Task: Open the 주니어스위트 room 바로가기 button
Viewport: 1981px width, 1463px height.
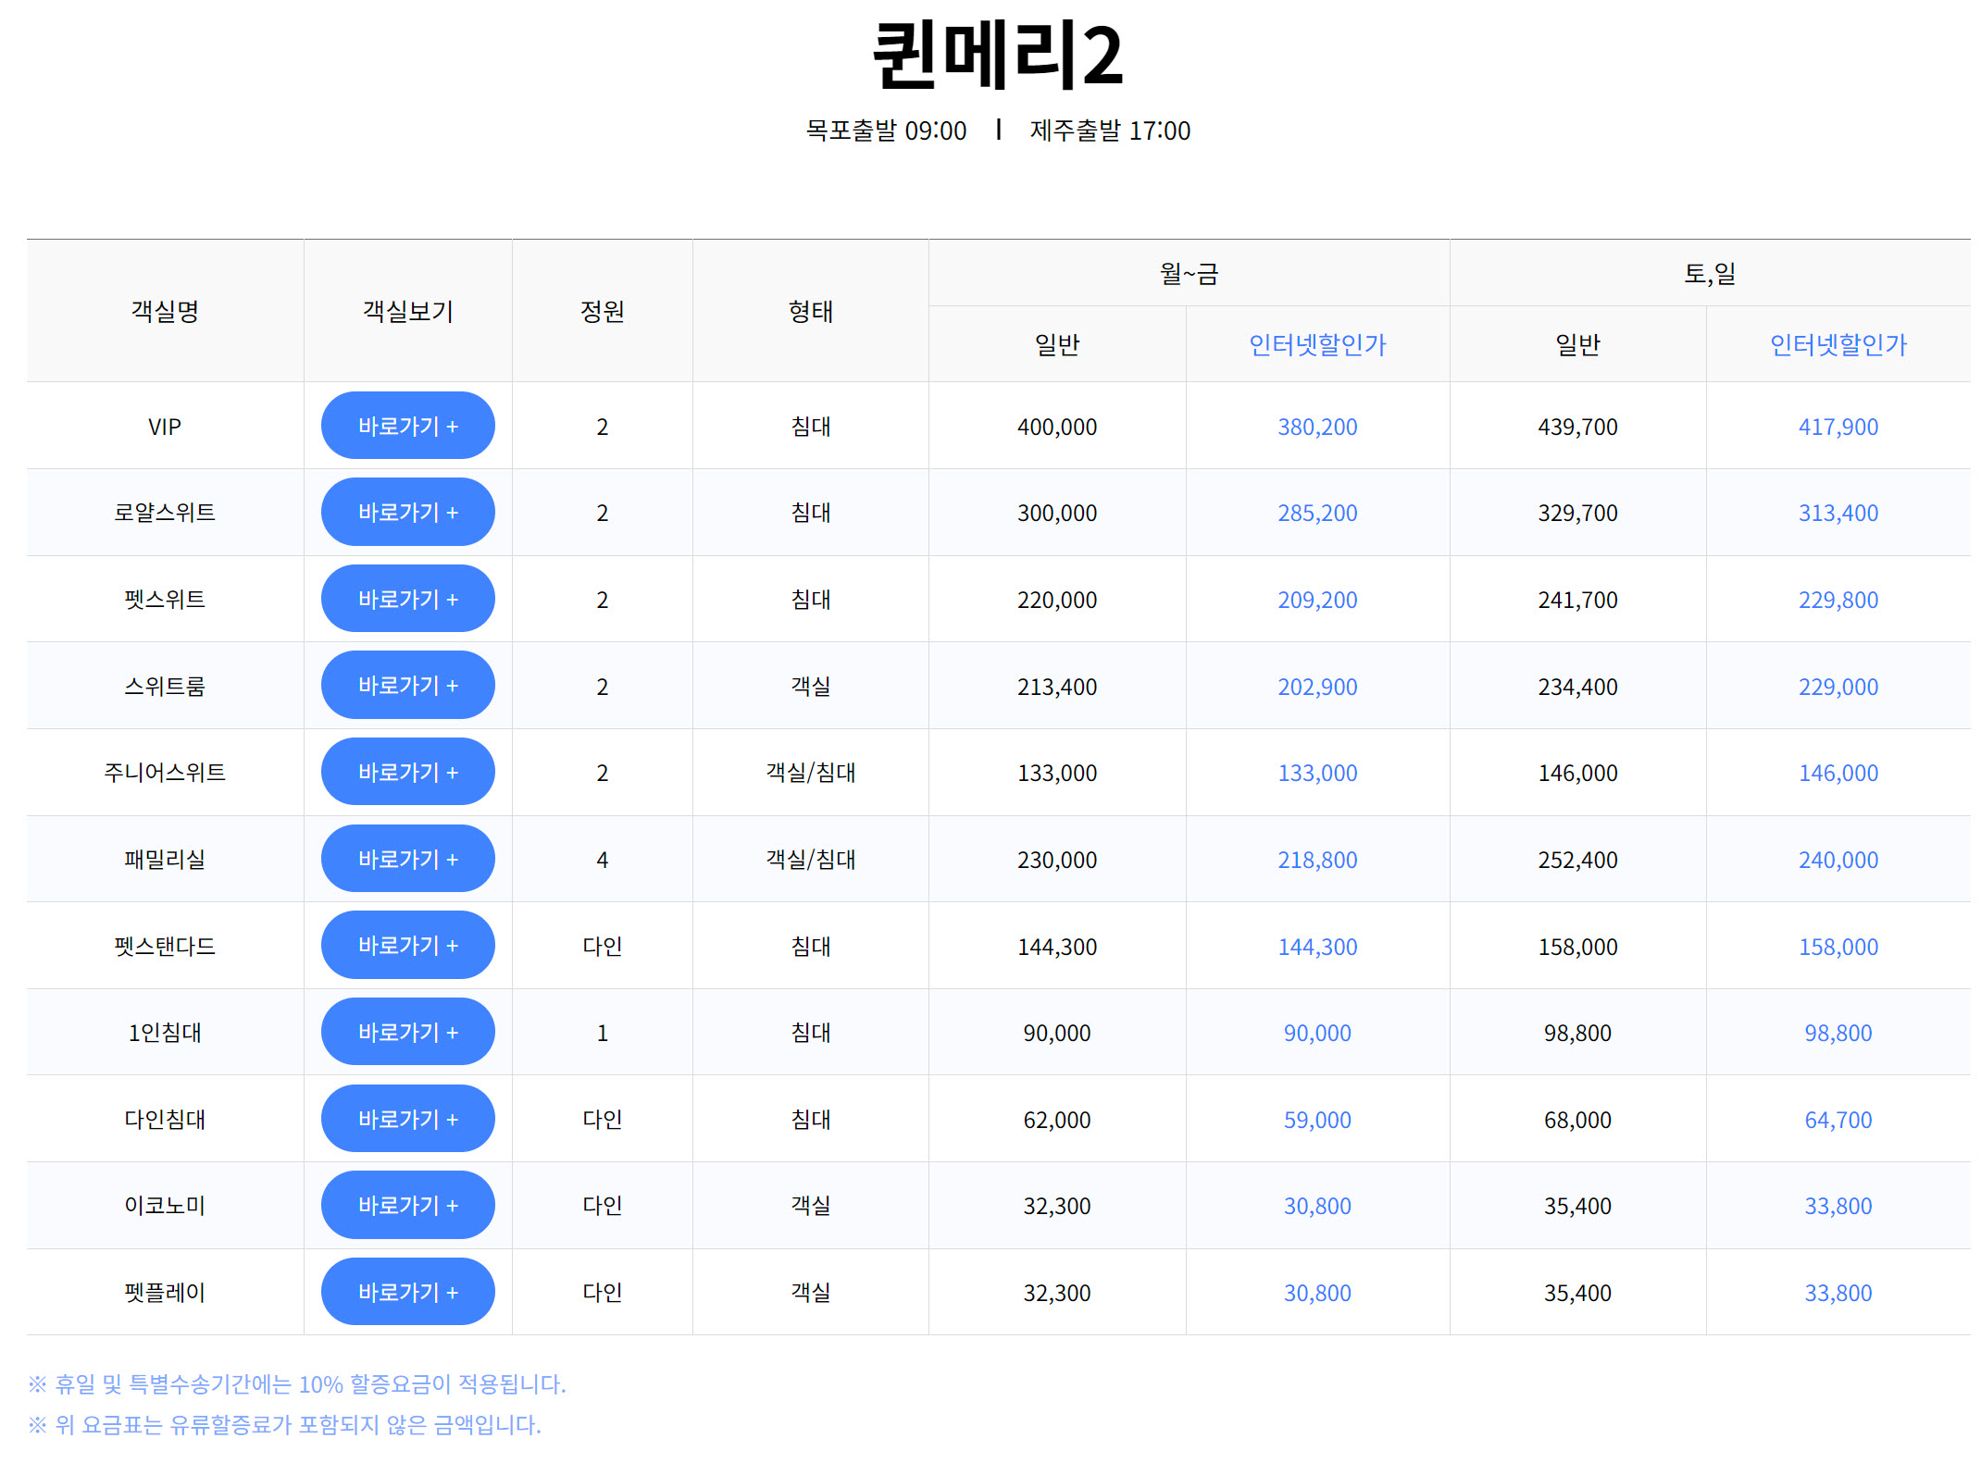Action: coord(407,772)
